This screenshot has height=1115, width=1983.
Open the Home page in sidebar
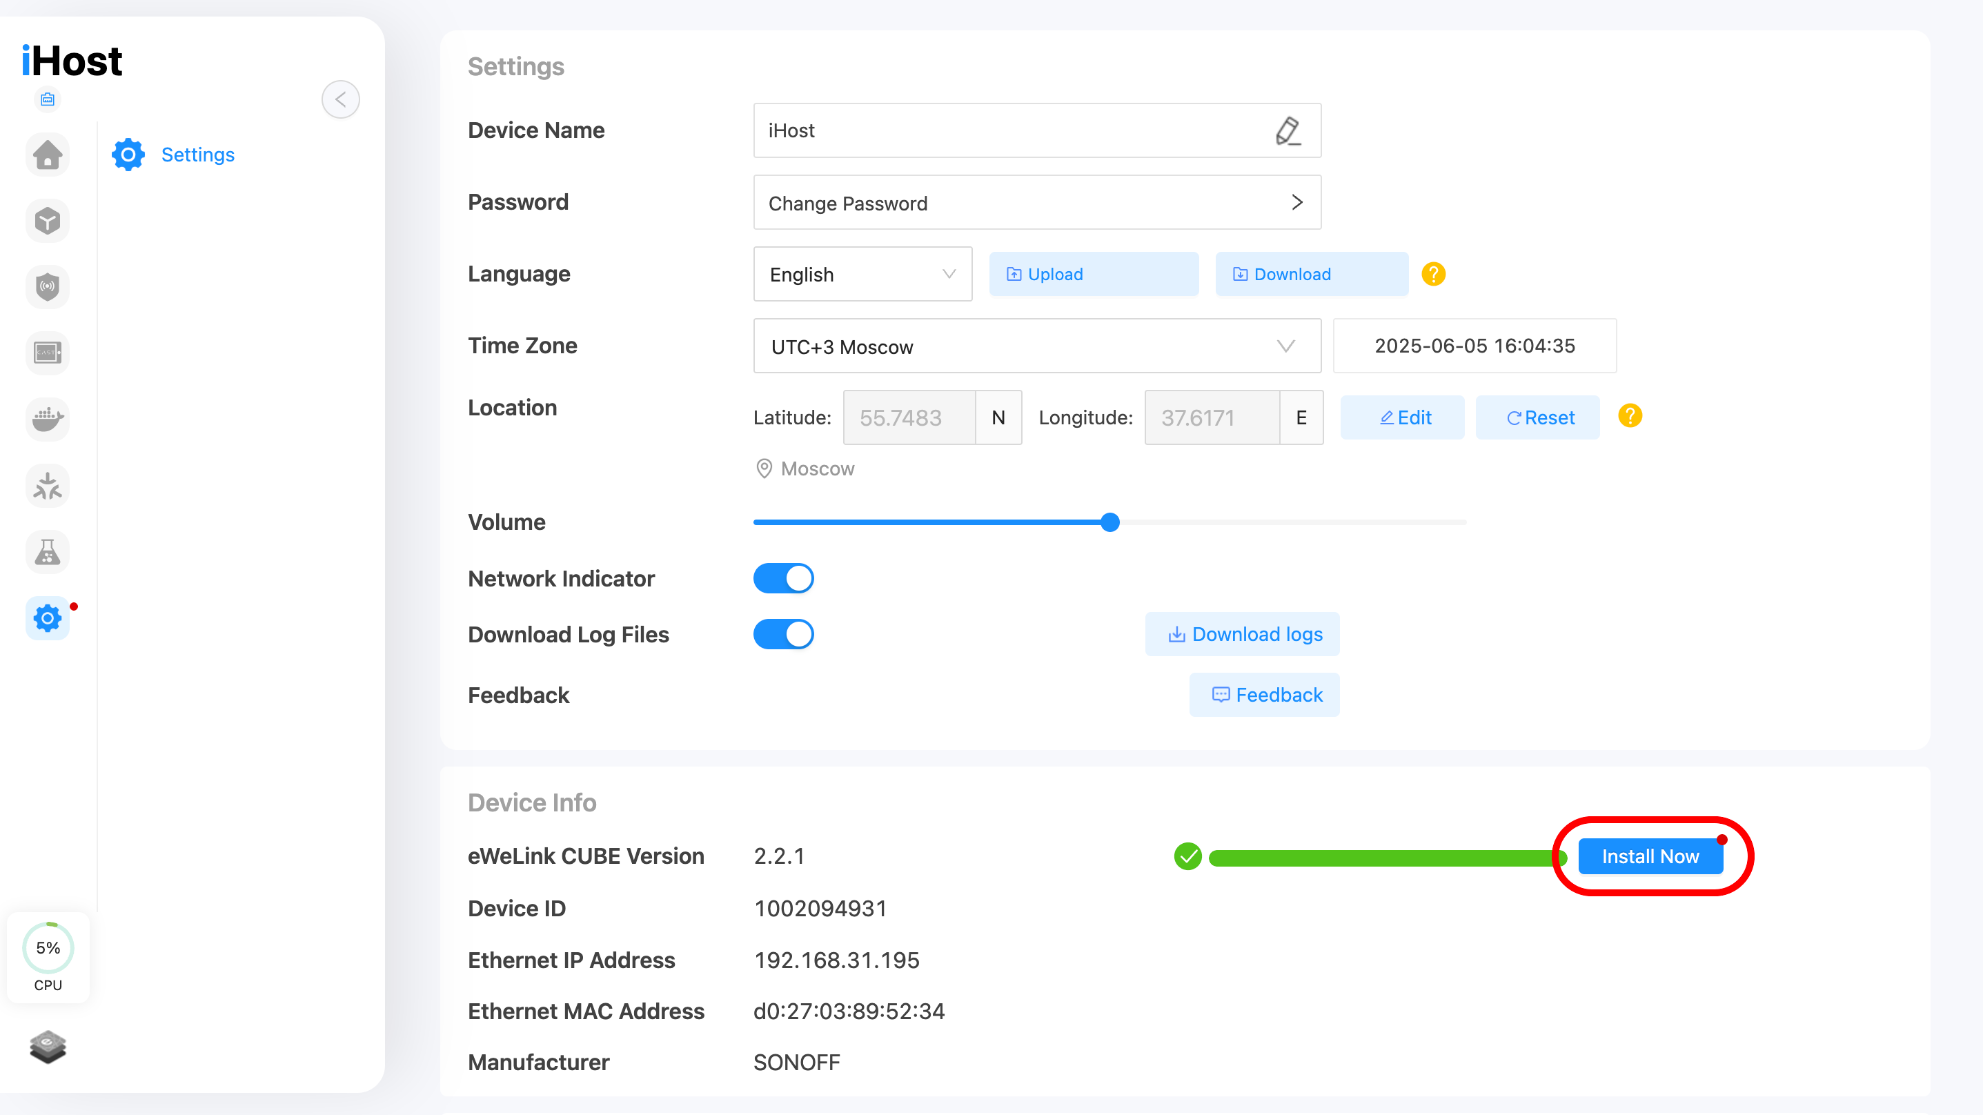48,155
